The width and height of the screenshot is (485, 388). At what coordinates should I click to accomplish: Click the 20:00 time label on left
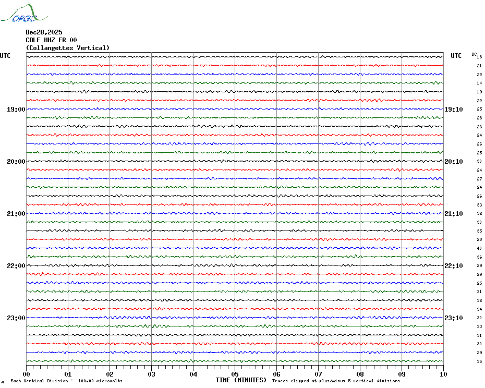tap(16, 162)
